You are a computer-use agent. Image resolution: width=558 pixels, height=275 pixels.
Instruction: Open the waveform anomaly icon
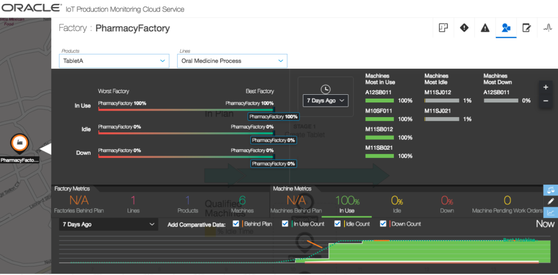coord(547,28)
